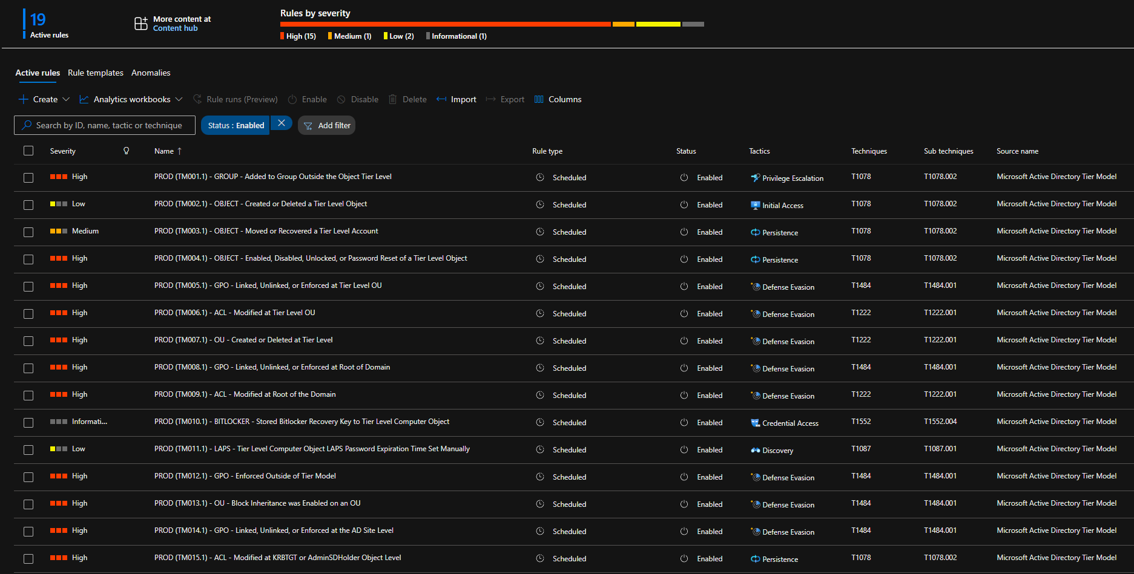Click the High severity bars for TM001.1

pyautogui.click(x=59, y=177)
